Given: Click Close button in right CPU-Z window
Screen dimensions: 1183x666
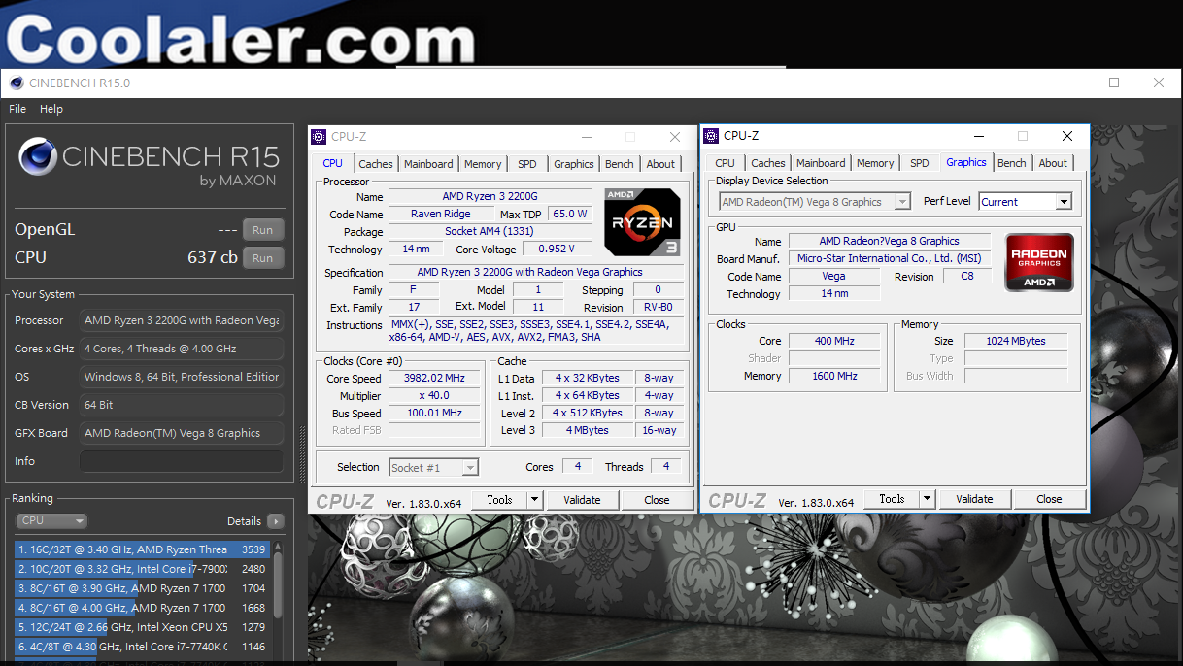Looking at the screenshot, I should click(x=1049, y=499).
